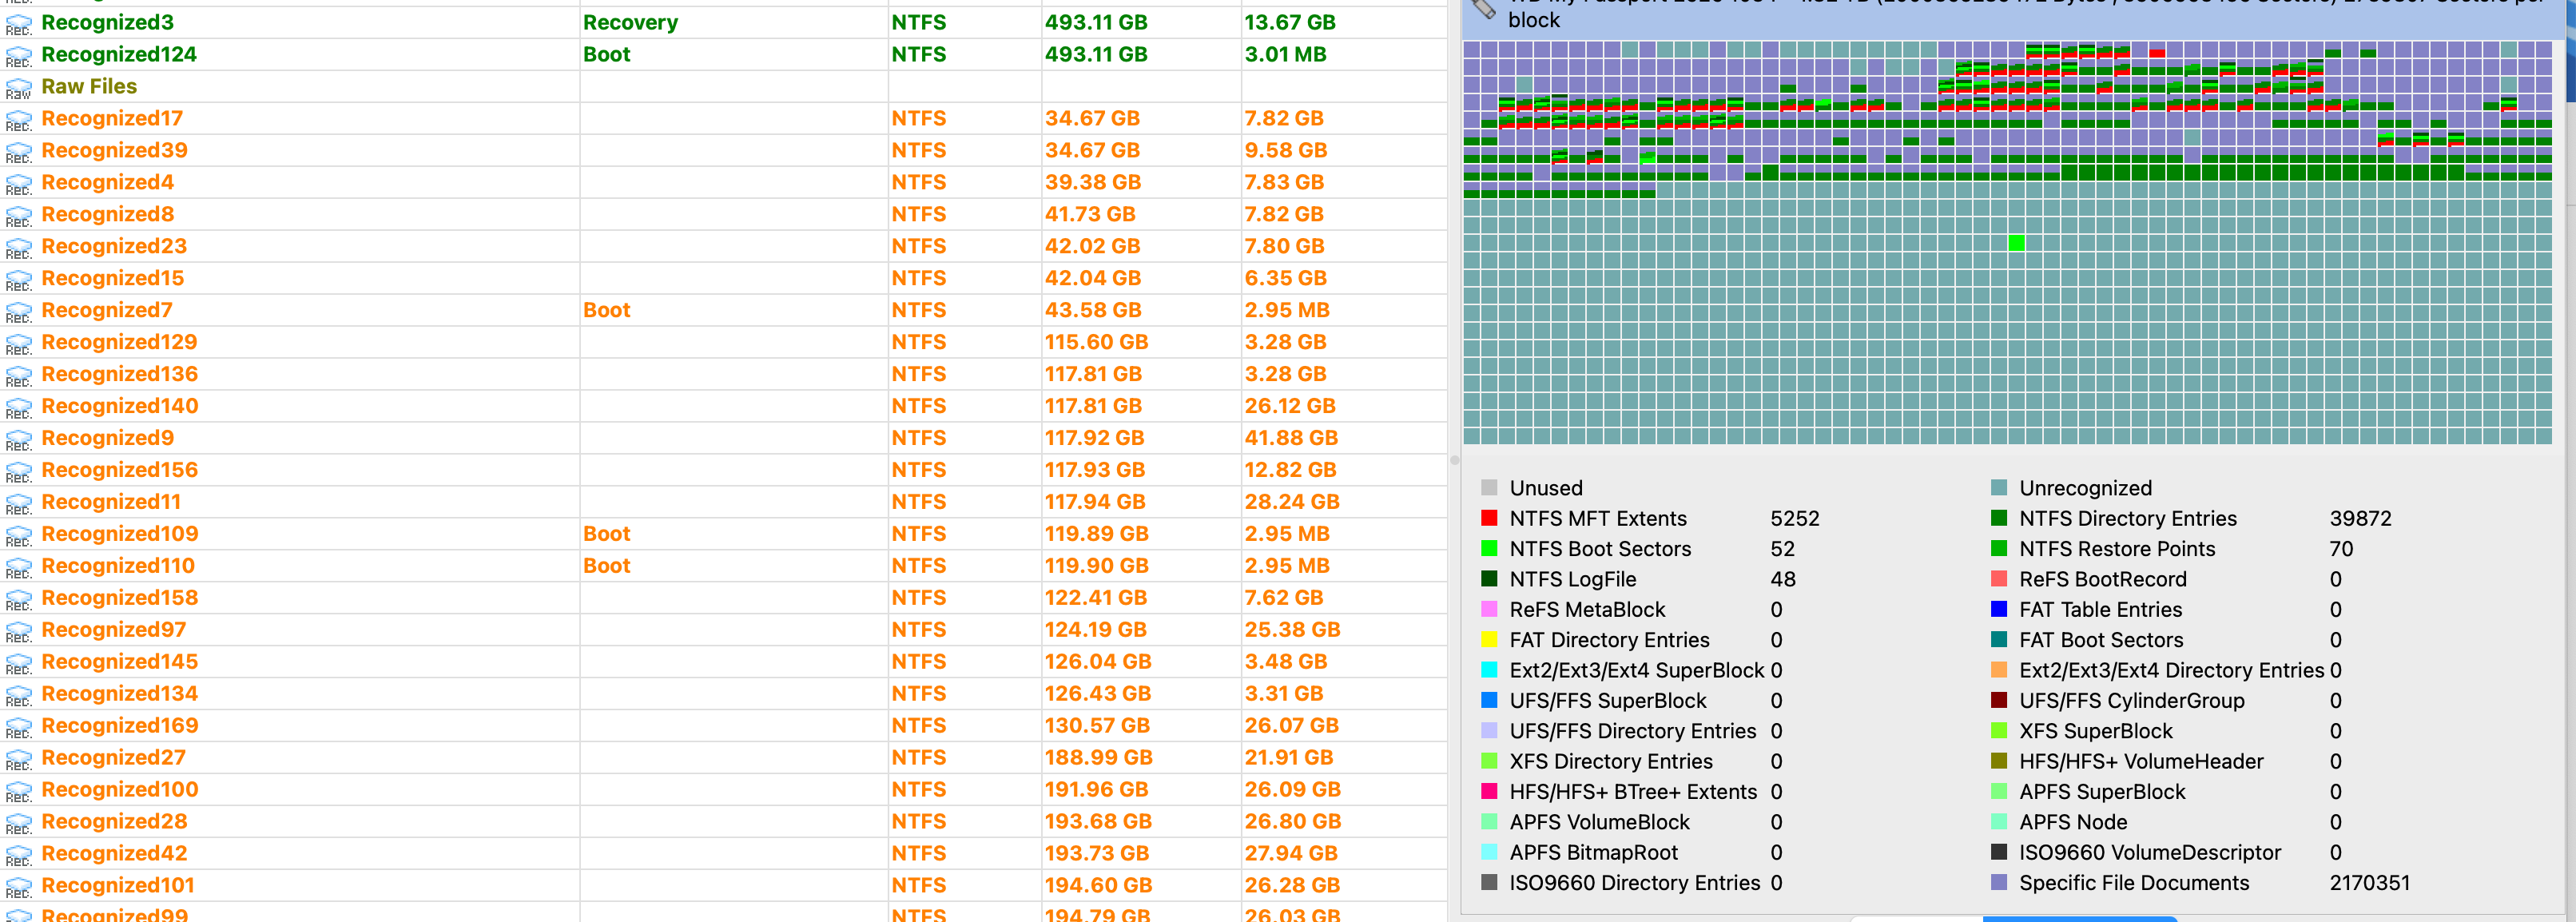Click the yellow FAT Directory Entries swatch
The width and height of the screenshot is (2576, 922).
1489,639
